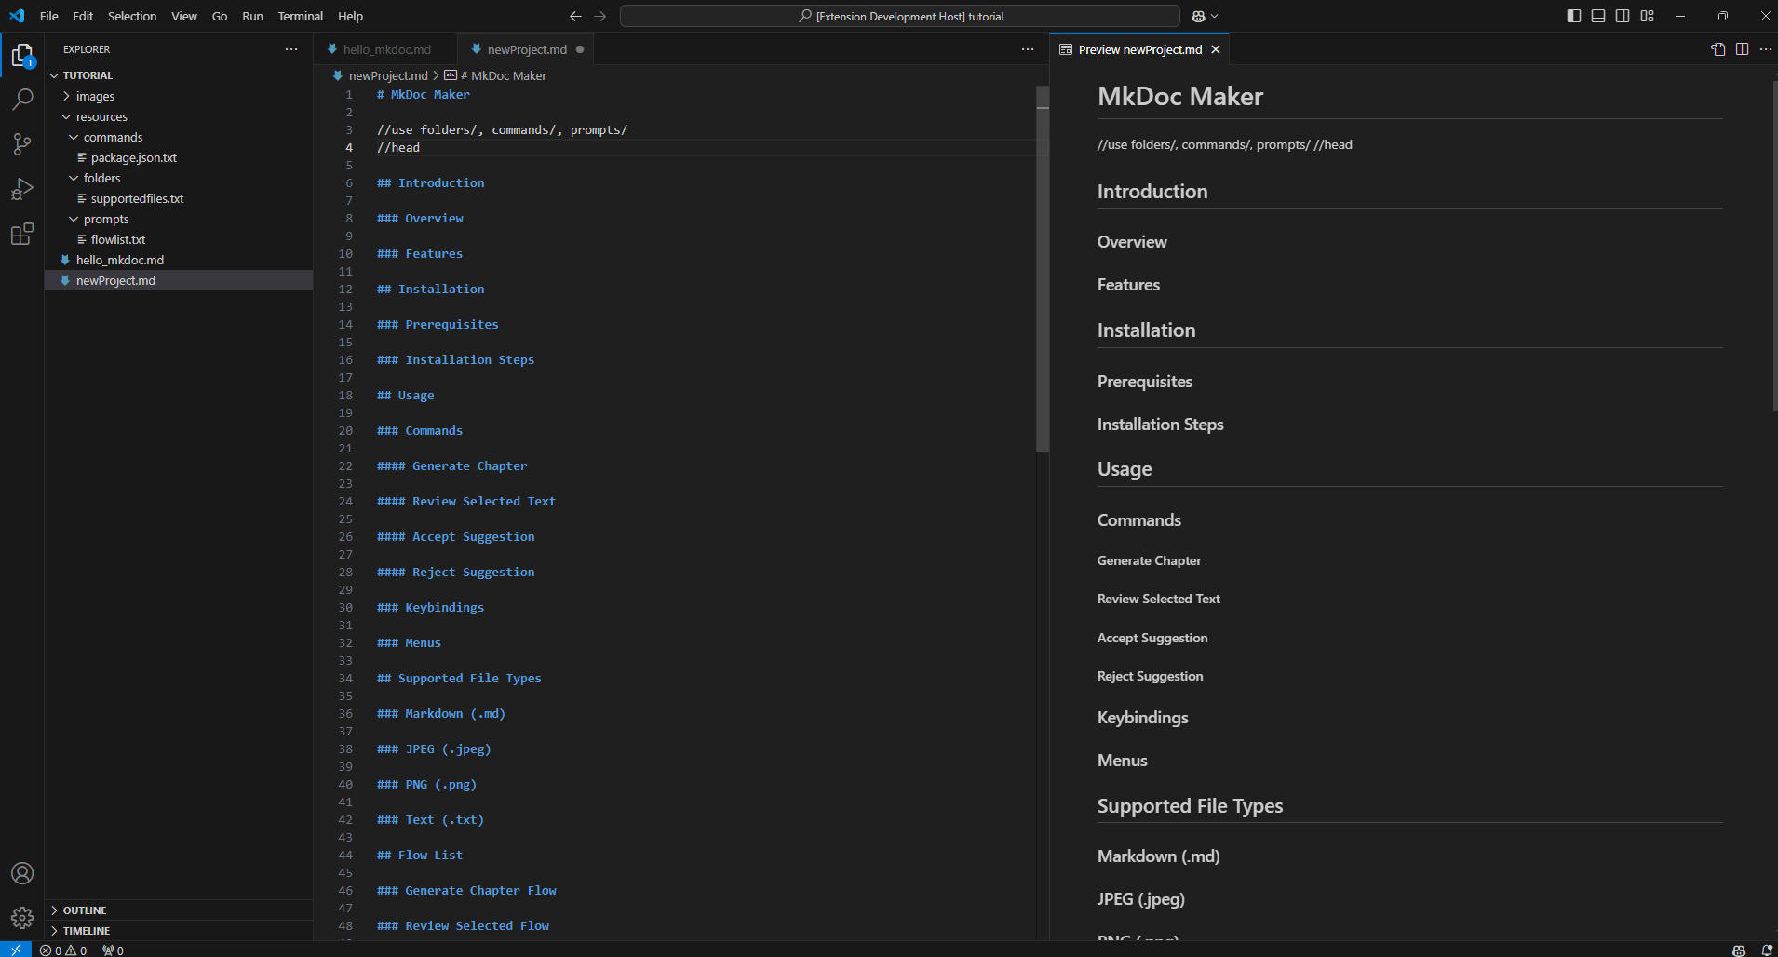Open the Run and Debug view

(x=22, y=189)
